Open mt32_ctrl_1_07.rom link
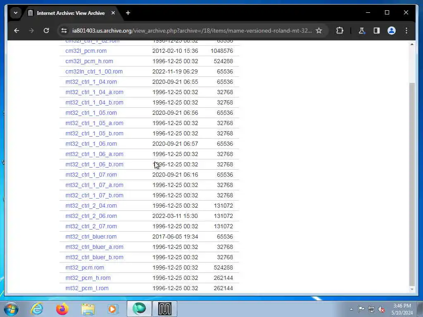This screenshot has height=317, width=423. coord(91,175)
